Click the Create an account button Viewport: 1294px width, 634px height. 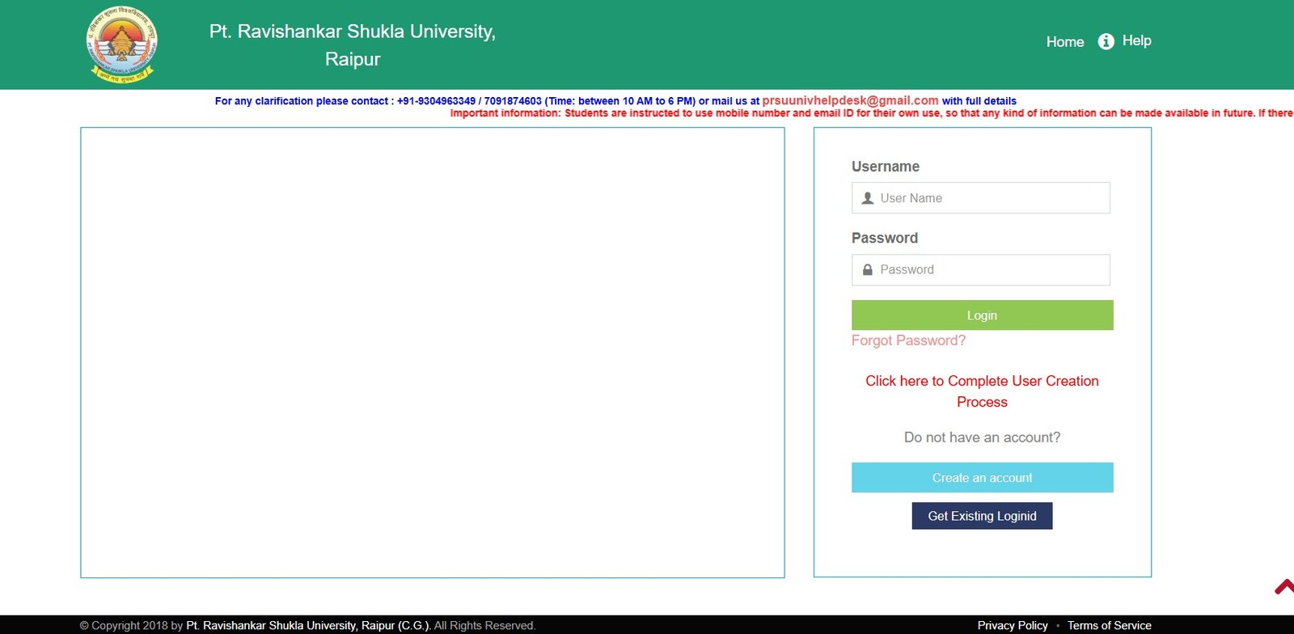pyautogui.click(x=983, y=478)
